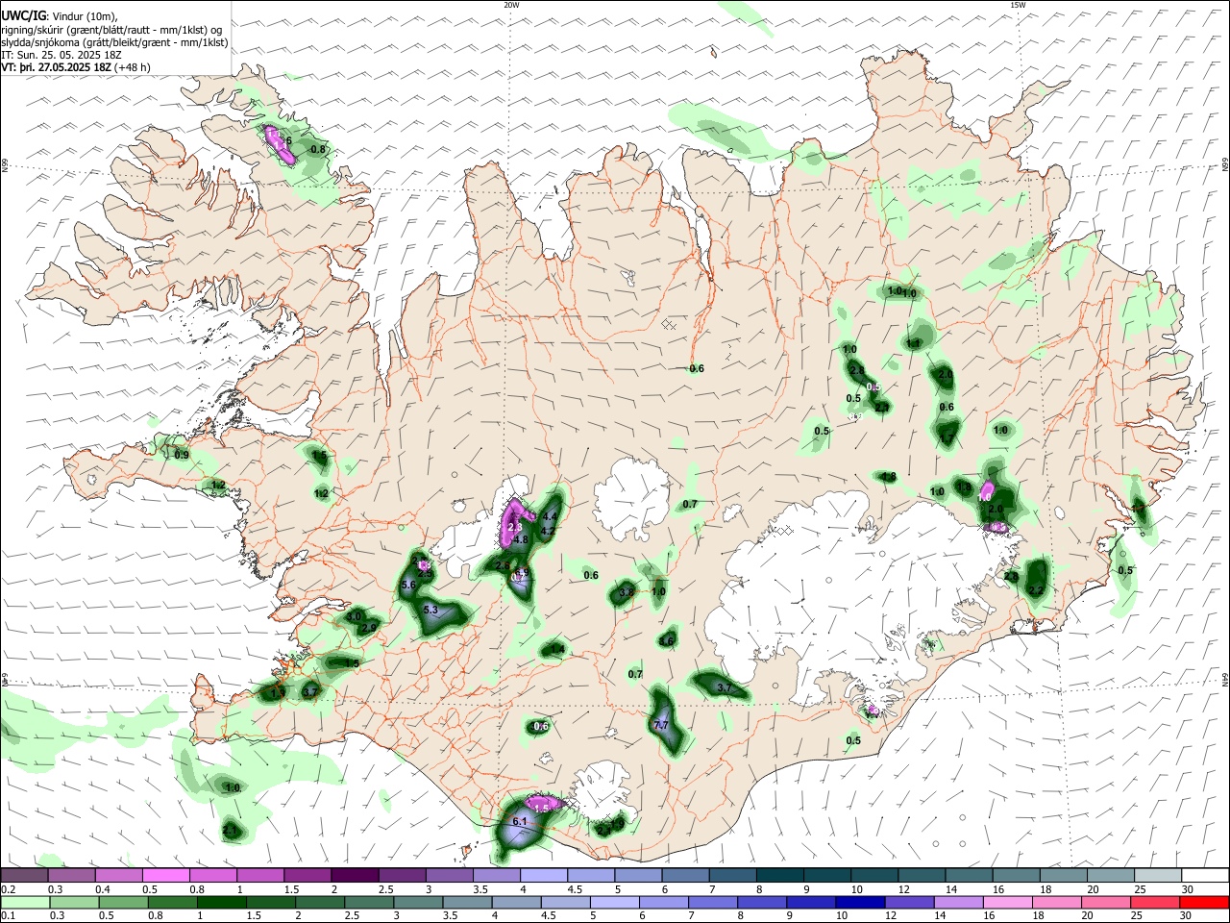Viewport: 1230px width, 923px height.
Task: Click the 6.1 precipitation value on south coast
Action: (520, 822)
